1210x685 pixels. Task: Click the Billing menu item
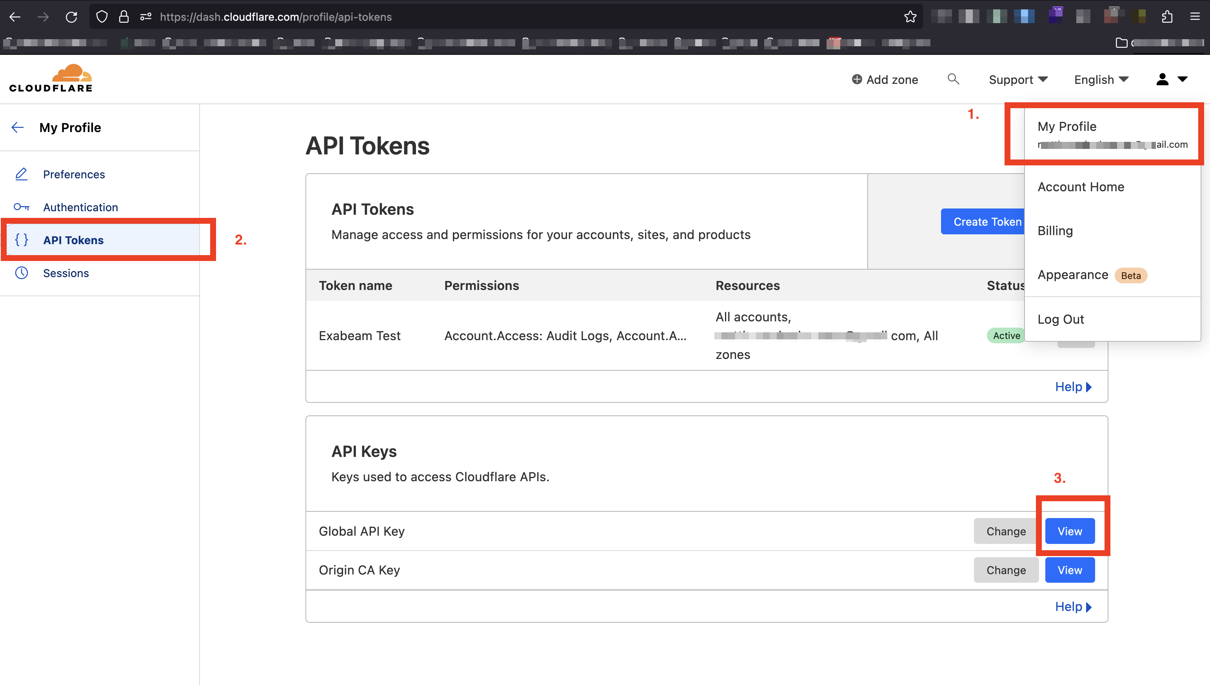coord(1056,231)
